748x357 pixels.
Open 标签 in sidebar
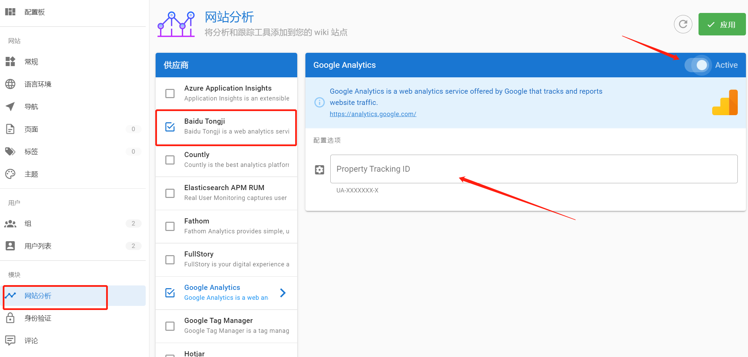coord(73,152)
